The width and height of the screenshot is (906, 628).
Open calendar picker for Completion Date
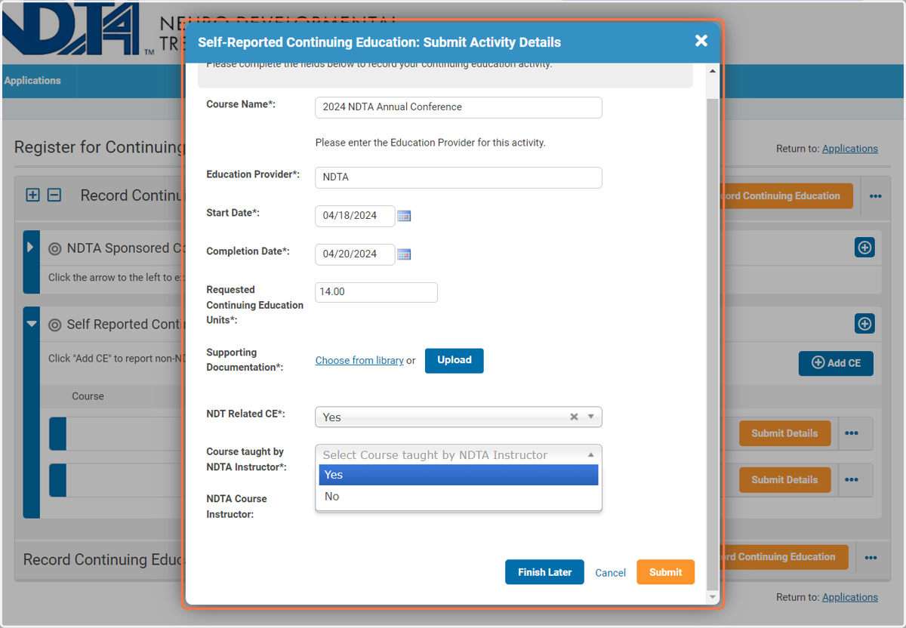tap(404, 254)
